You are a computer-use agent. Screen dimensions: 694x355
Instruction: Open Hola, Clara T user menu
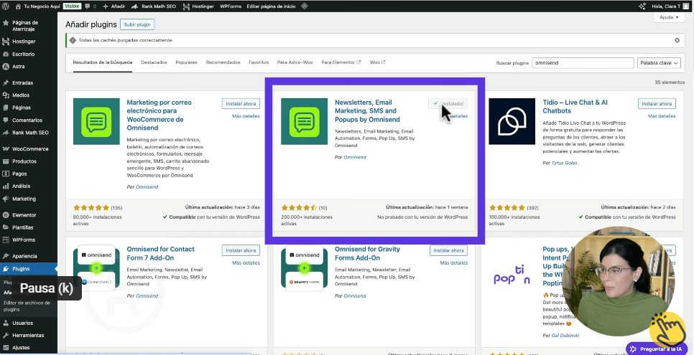[x=671, y=6]
